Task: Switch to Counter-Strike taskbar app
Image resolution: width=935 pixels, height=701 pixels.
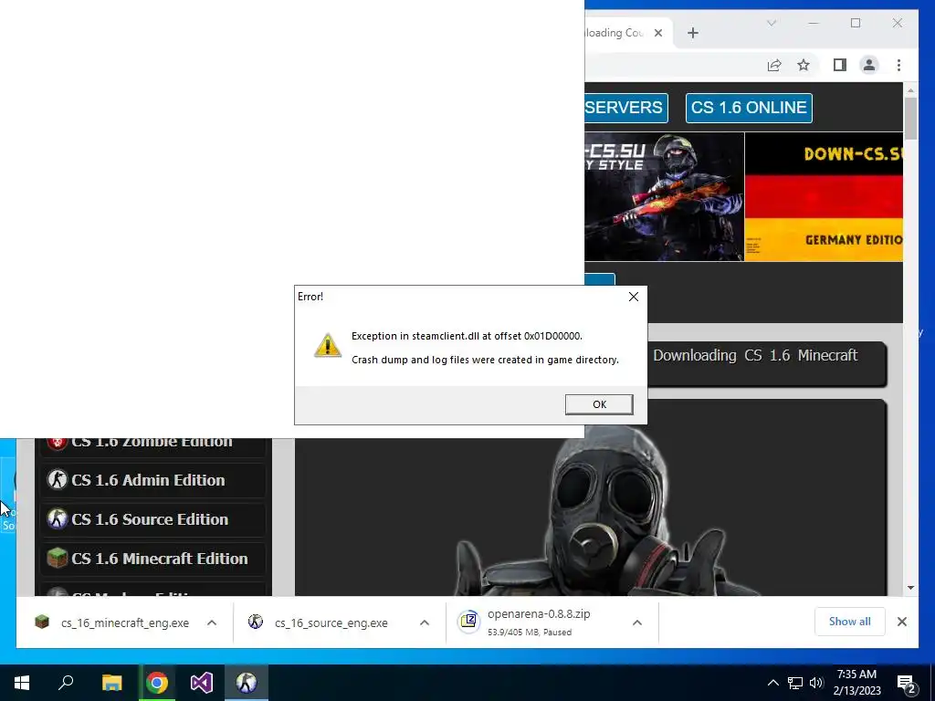Action: 247,683
